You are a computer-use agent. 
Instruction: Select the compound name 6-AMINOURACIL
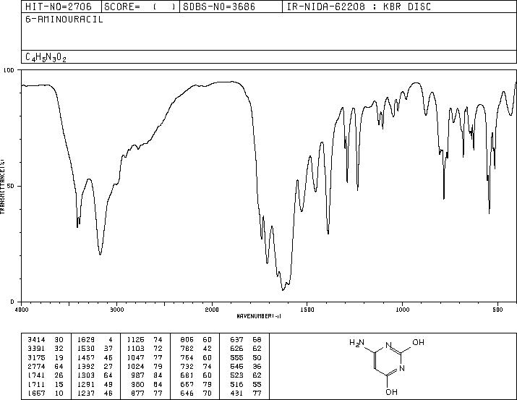[x=64, y=20]
